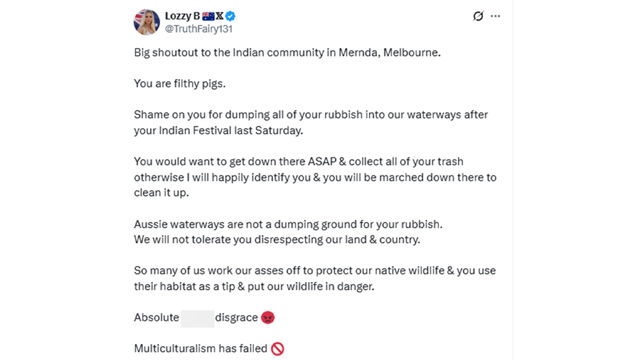640x360 pixels.
Task: Click the paragraph about native wildlife
Action: 314,278
